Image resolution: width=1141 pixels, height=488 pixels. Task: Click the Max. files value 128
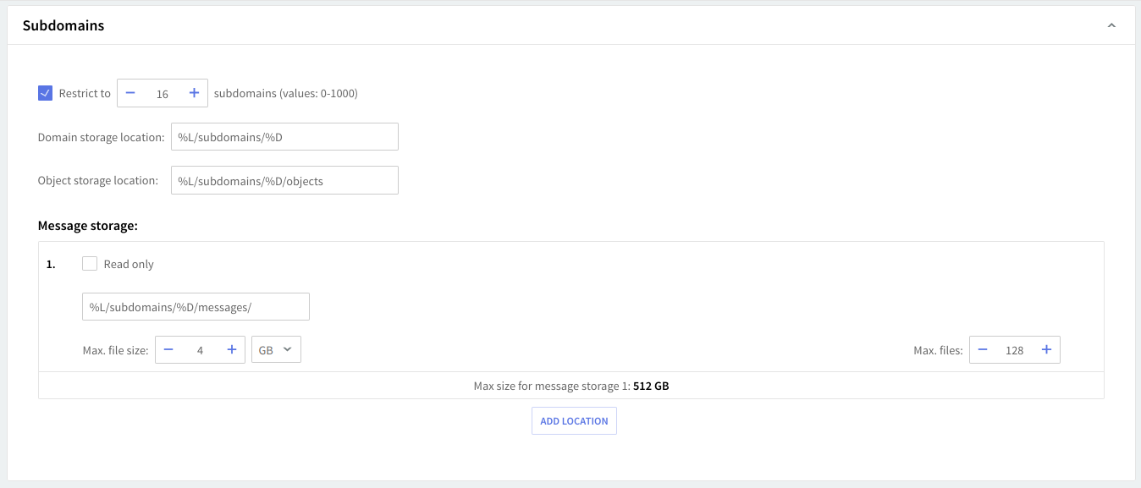(1014, 350)
